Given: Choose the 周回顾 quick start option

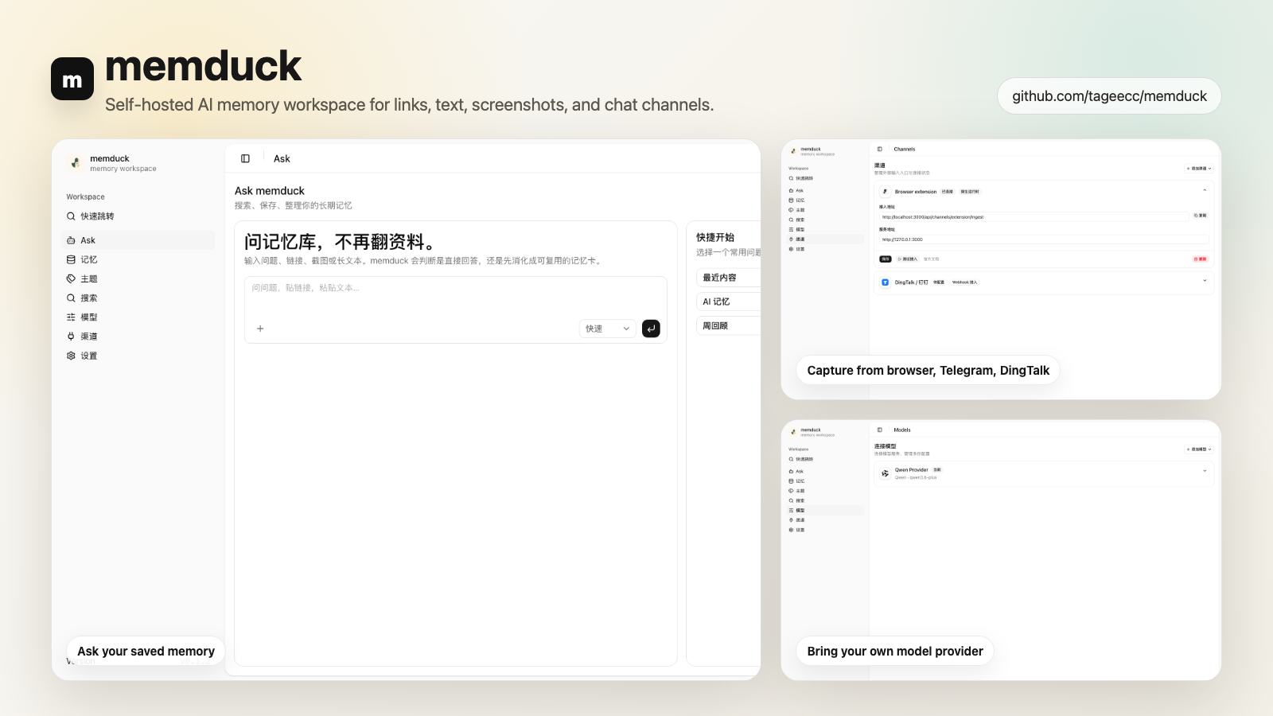Looking at the screenshot, I should point(729,325).
